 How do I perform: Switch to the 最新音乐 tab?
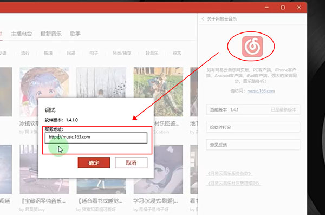[x=51, y=34]
